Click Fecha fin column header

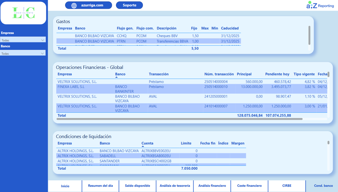[x=208, y=143]
